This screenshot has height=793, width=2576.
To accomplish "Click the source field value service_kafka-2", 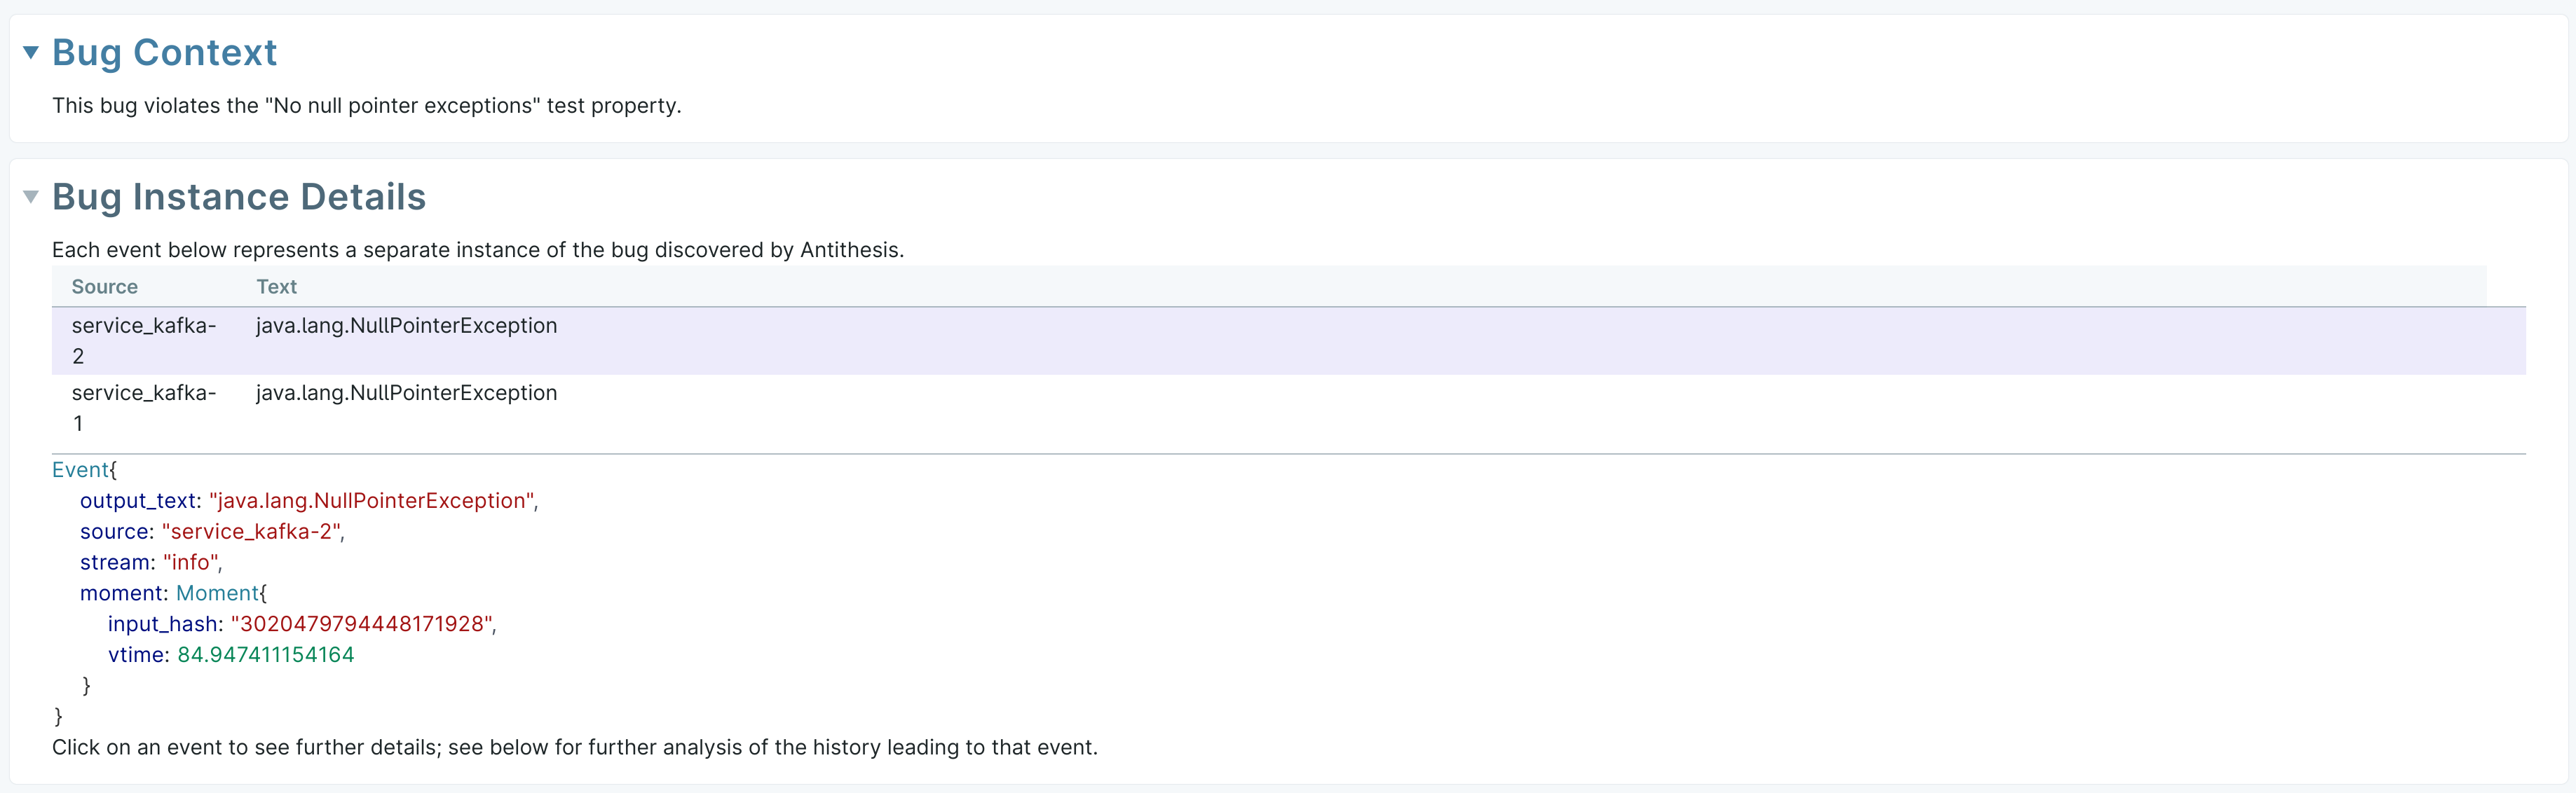I will [251, 532].
